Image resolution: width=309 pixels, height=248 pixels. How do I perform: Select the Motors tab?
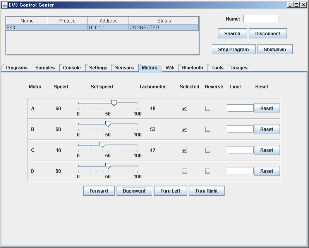click(x=149, y=67)
